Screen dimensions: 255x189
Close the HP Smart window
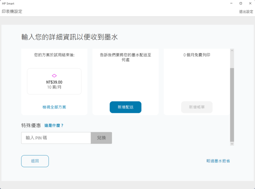(250, 4)
